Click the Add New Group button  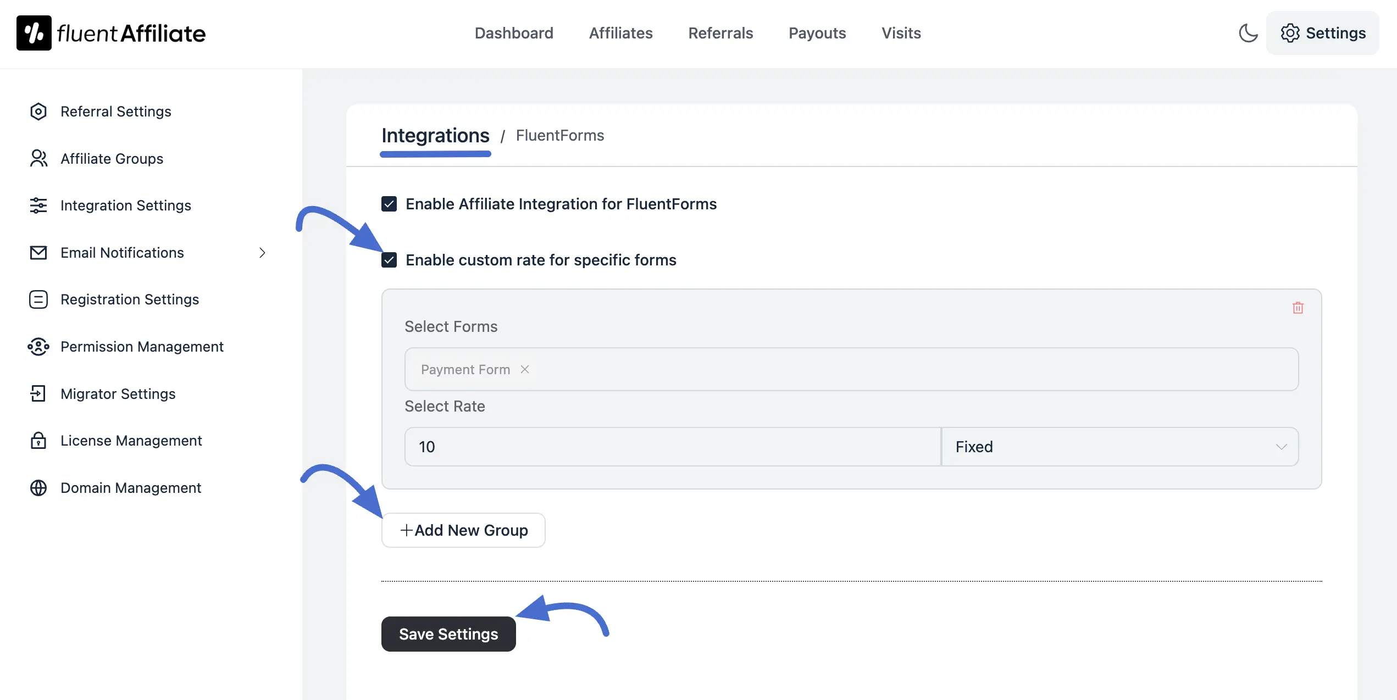pos(463,530)
